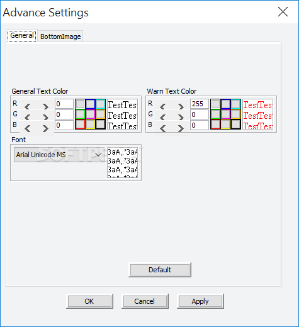Decrease G value in Warn Text Color
This screenshot has width=299, height=327.
coord(163,117)
